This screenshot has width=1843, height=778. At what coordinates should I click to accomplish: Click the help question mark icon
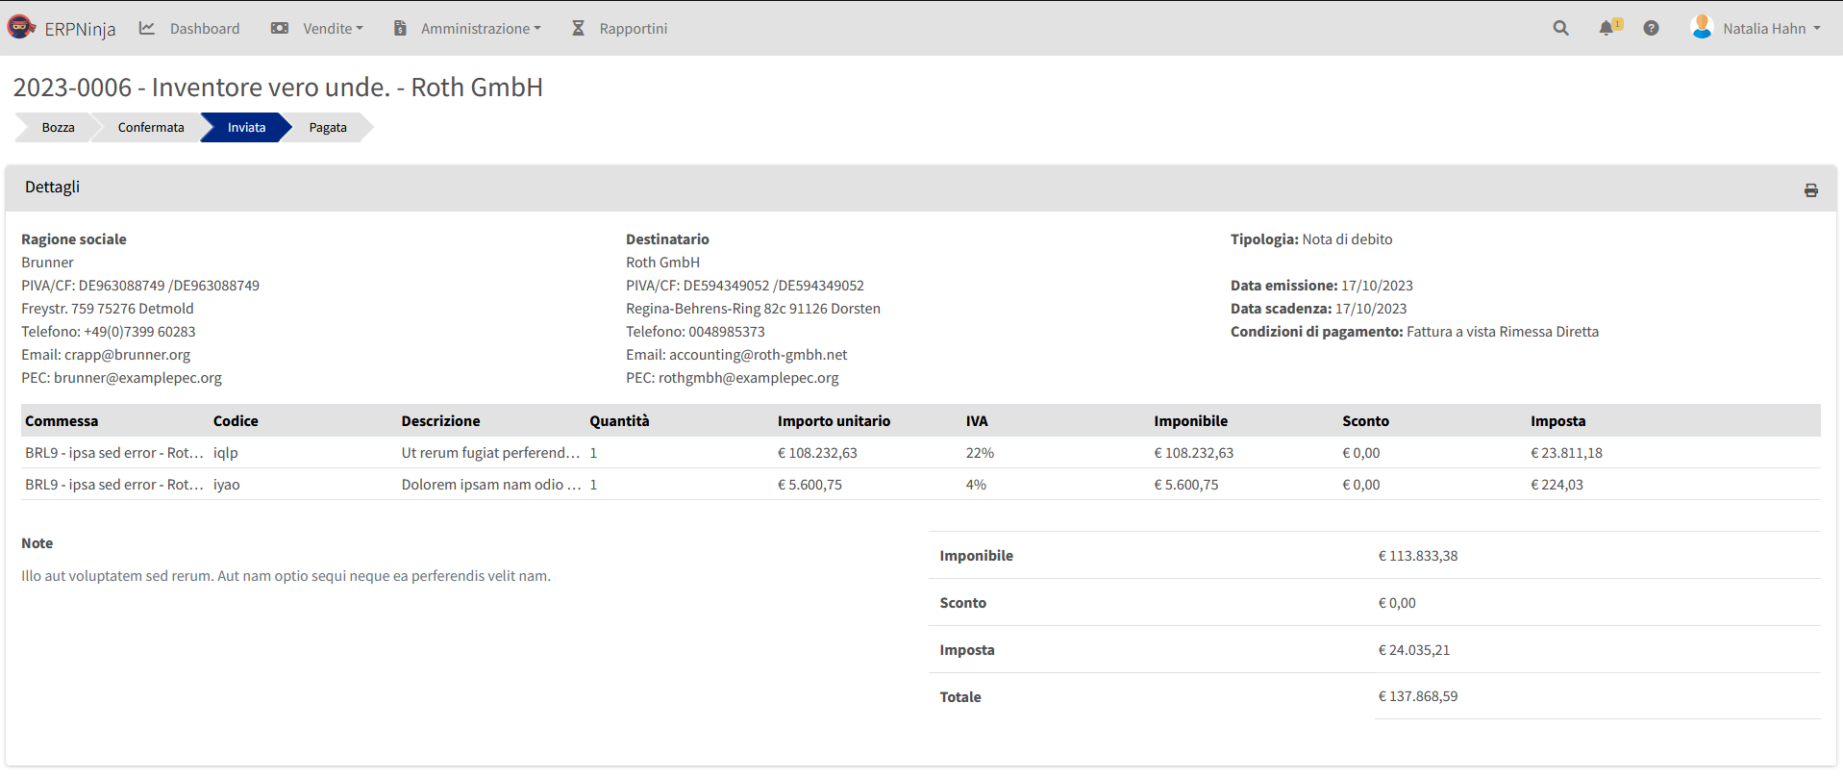click(x=1651, y=29)
